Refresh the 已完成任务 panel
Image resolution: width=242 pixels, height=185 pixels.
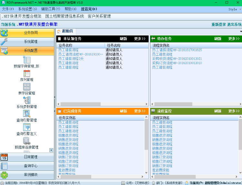[x=124, y=111]
